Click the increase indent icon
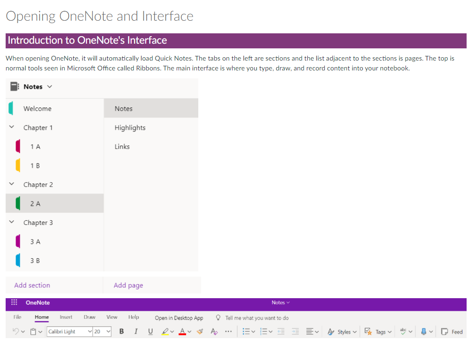 [295, 332]
